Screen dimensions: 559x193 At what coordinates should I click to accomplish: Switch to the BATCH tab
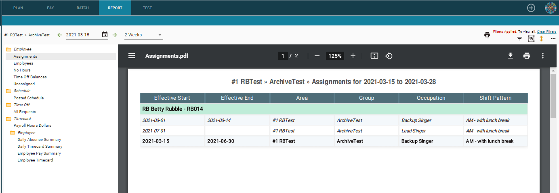tap(83, 8)
